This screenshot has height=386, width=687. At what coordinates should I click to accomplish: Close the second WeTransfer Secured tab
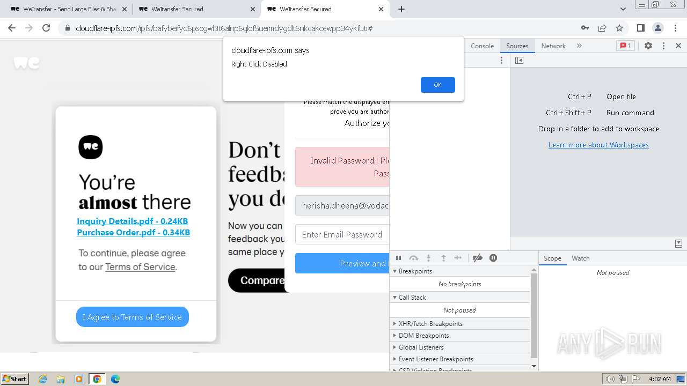[x=253, y=9]
